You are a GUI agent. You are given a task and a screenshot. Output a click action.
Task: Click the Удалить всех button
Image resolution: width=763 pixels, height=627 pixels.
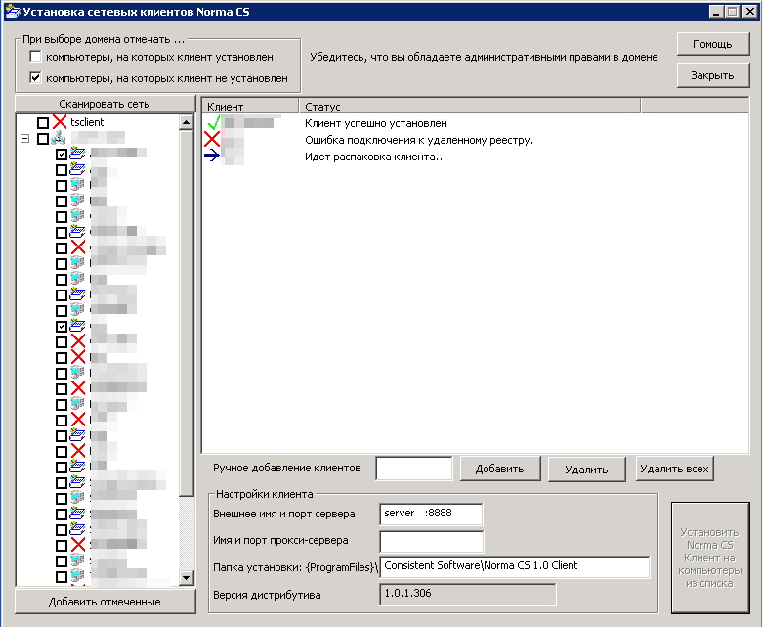pos(674,469)
